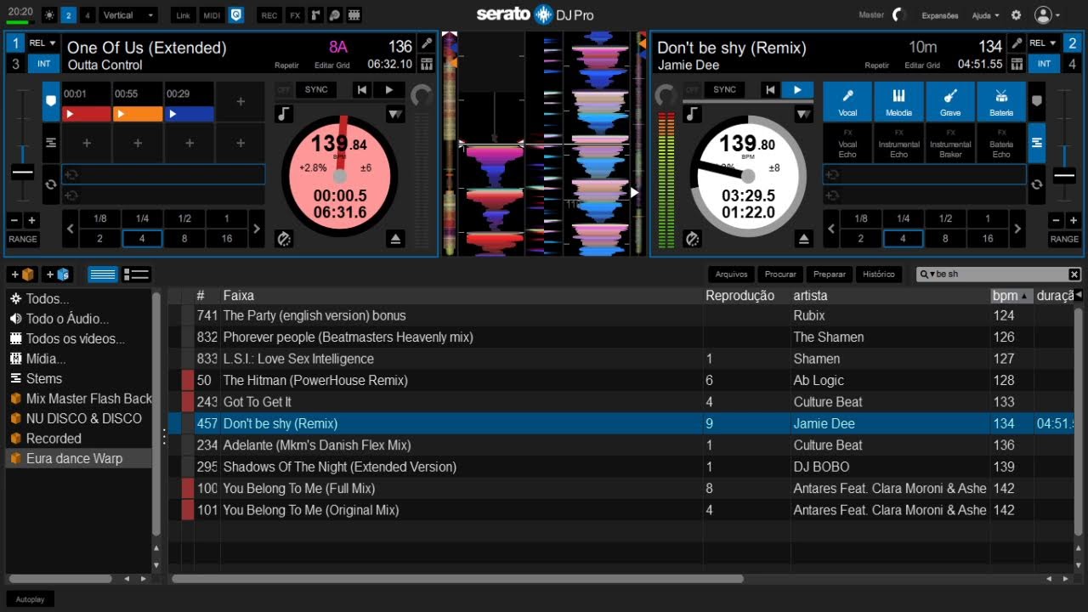Toggle SYNC on deck 1
Screen dimensions: 1088x612
click(x=316, y=89)
